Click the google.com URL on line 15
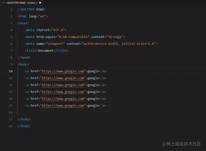206x151 pixels. click(x=63, y=106)
